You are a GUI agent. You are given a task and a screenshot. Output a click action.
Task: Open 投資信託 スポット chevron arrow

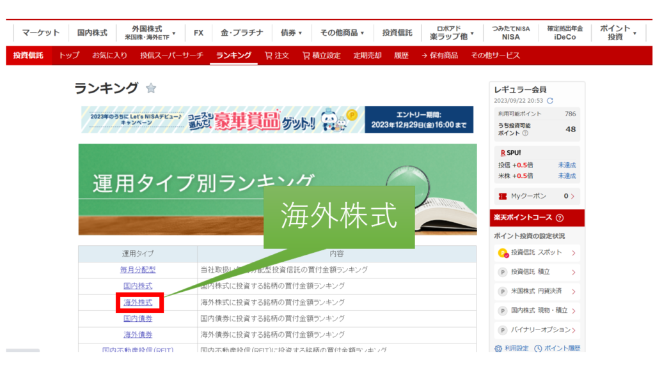click(574, 253)
